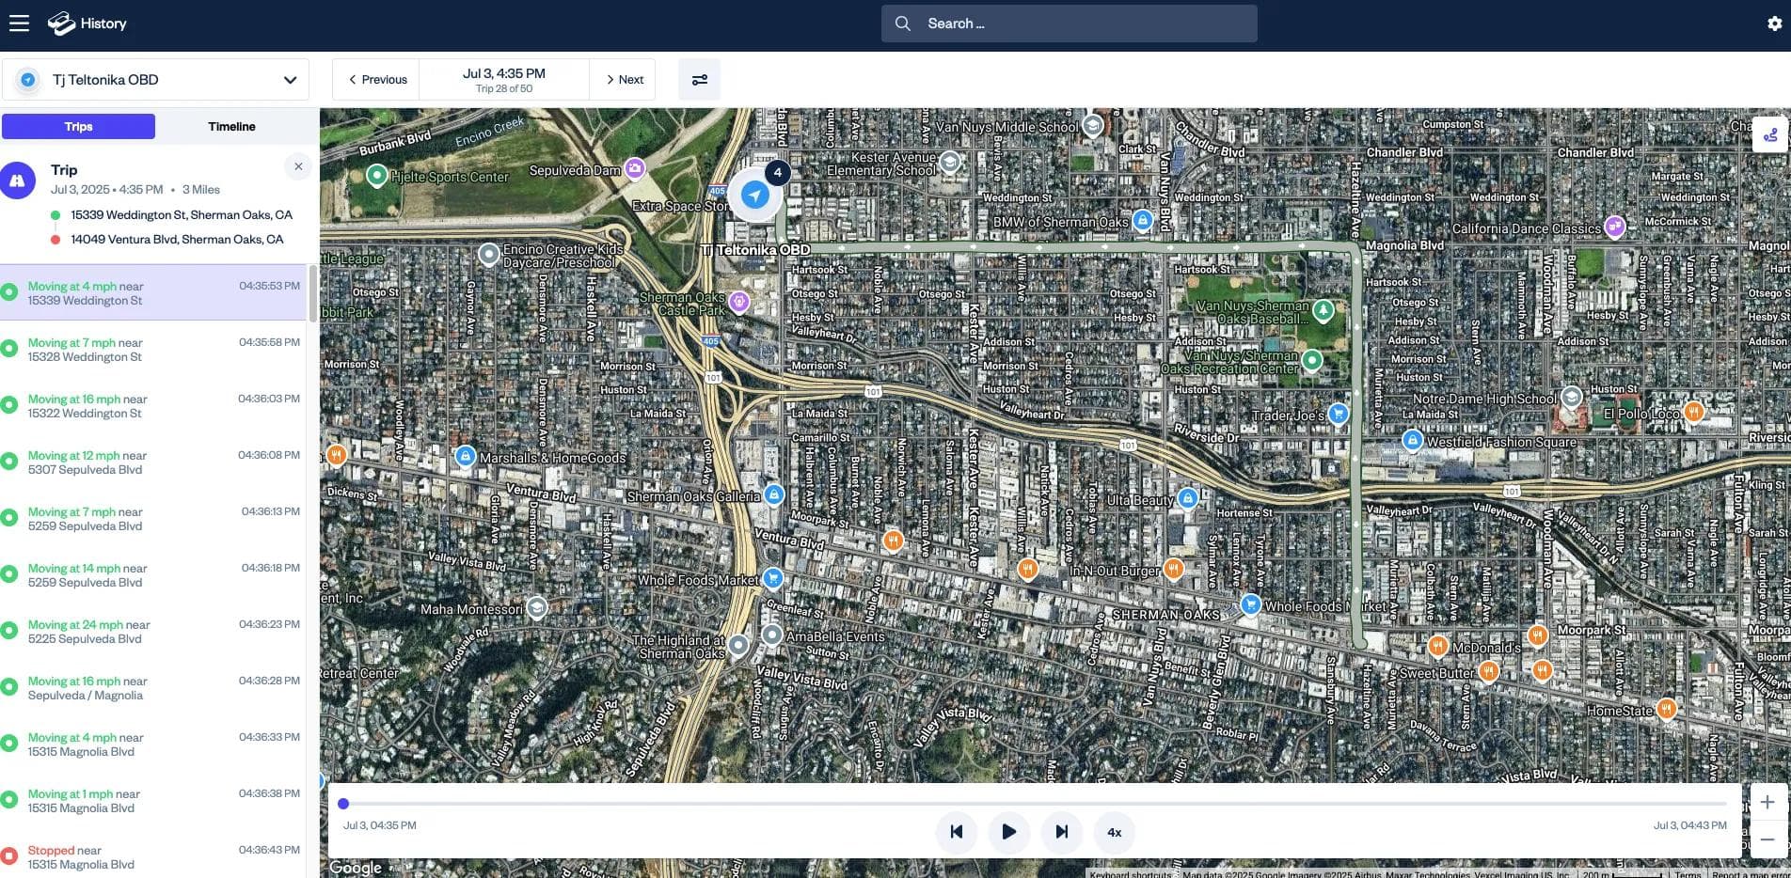Click the route view icon on map

tap(1769, 135)
